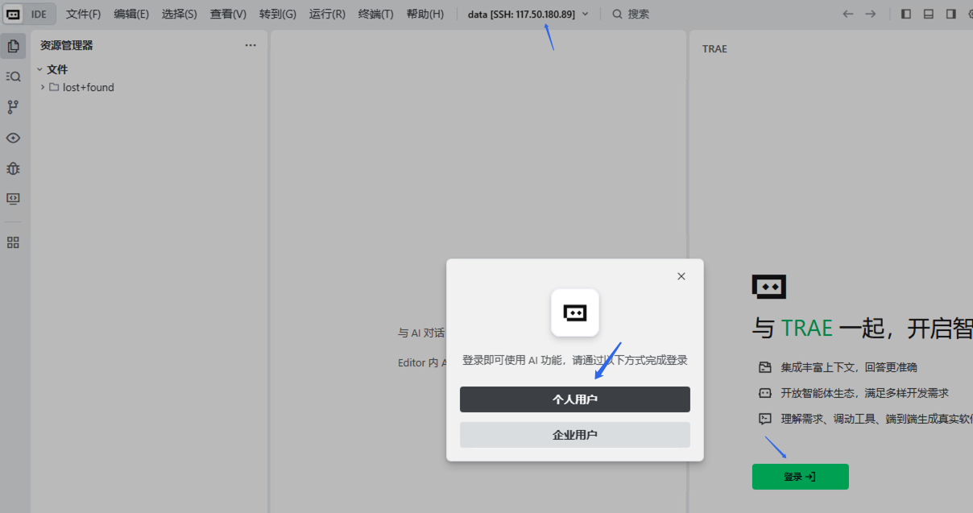973x513 pixels.
Task: Choose 个人用户 login option
Action: [575, 399]
